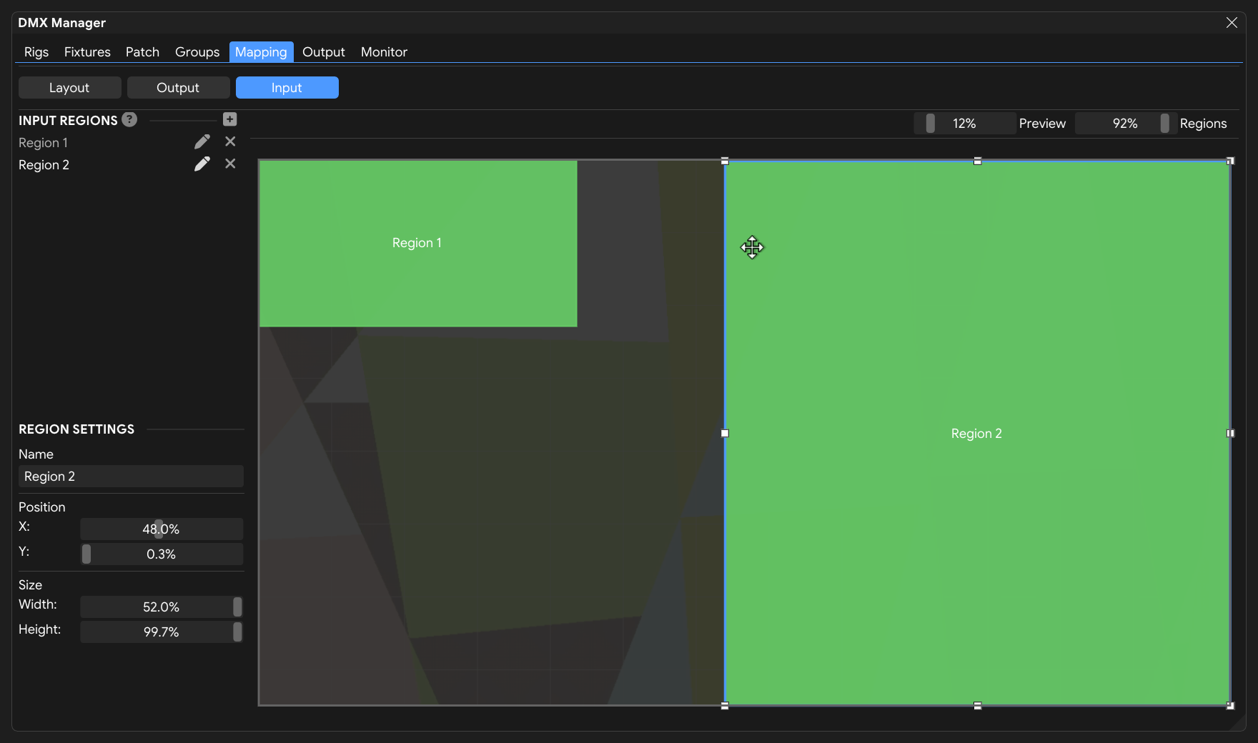The height and width of the screenshot is (743, 1258).
Task: Click the REGION SETTINGS heading
Action: pos(76,429)
